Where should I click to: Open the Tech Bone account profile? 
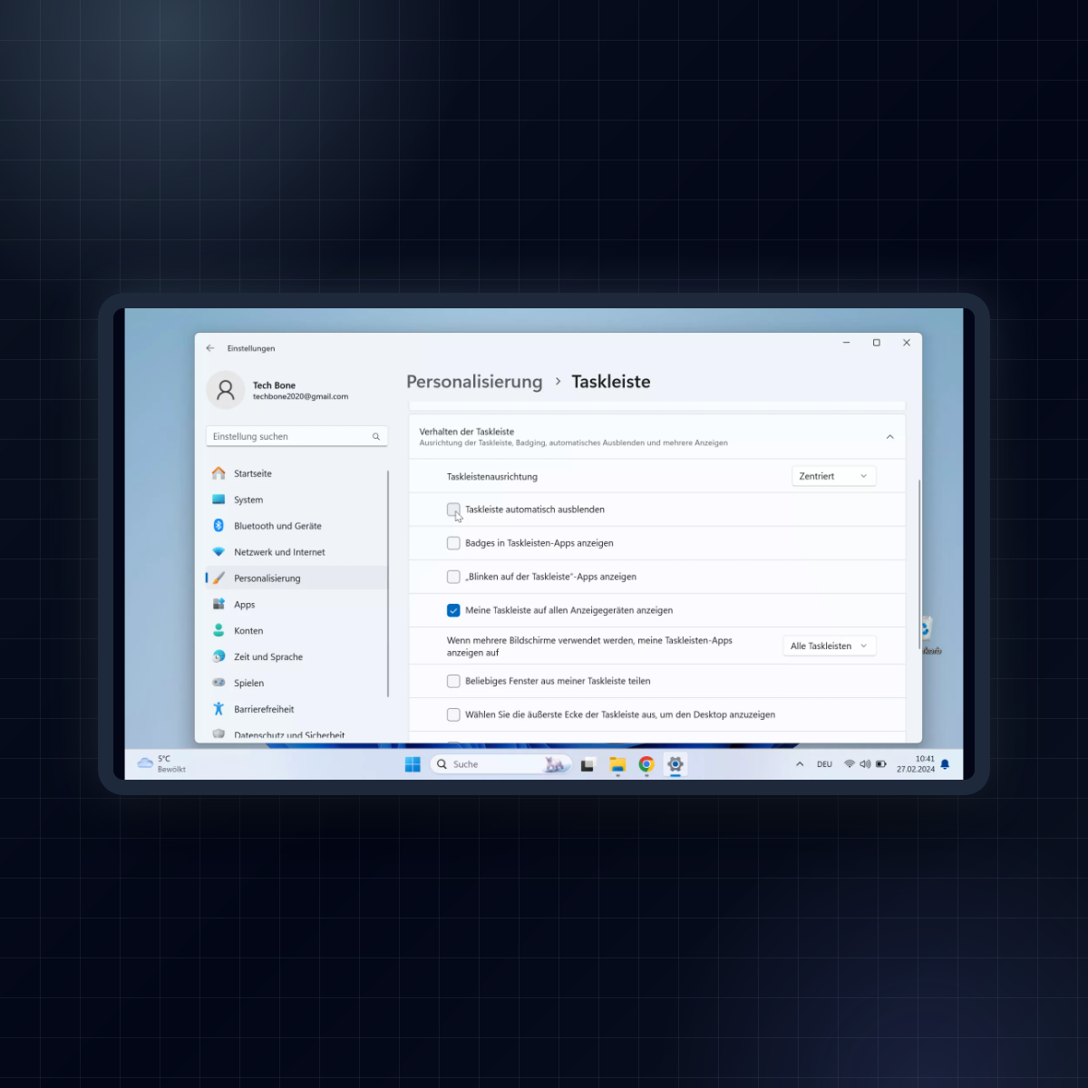tap(279, 391)
